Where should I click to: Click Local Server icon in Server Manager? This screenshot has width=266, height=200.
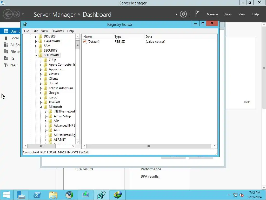coord(6,38)
